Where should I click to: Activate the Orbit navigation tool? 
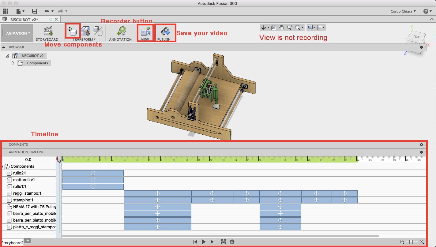264,28
